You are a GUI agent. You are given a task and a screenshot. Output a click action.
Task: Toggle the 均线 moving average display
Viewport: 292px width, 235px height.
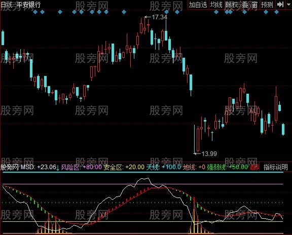[216, 5]
